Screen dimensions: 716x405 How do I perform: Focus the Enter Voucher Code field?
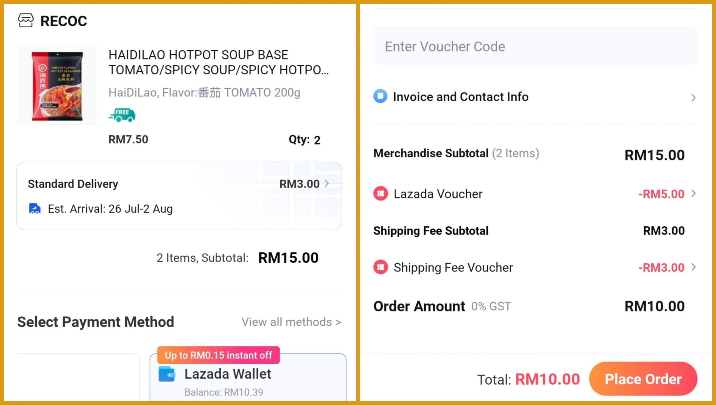535,46
